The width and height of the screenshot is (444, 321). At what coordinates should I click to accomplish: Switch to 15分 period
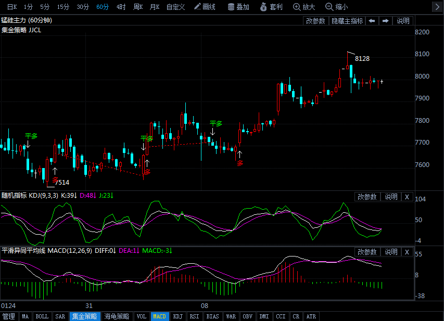[x=63, y=7]
